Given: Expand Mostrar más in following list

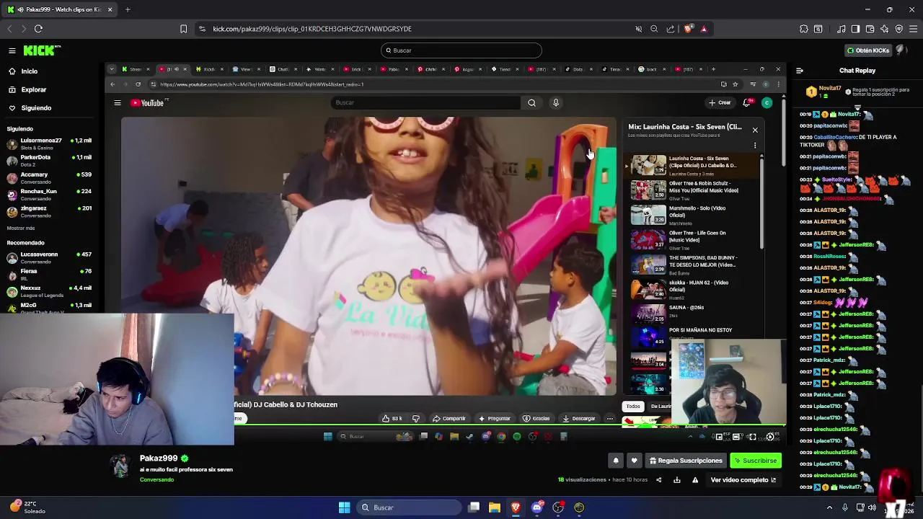Looking at the screenshot, I should click(21, 228).
